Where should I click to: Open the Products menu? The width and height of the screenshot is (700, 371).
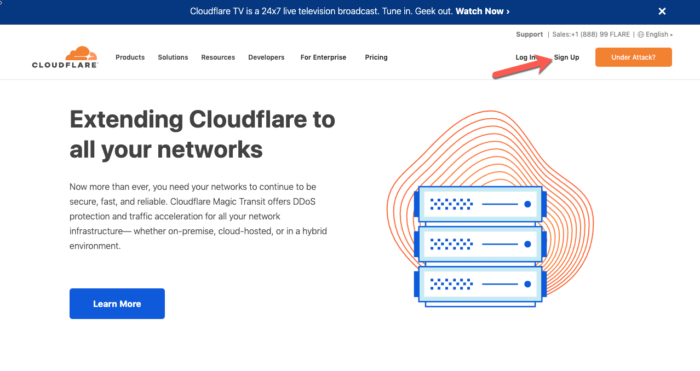[130, 57]
